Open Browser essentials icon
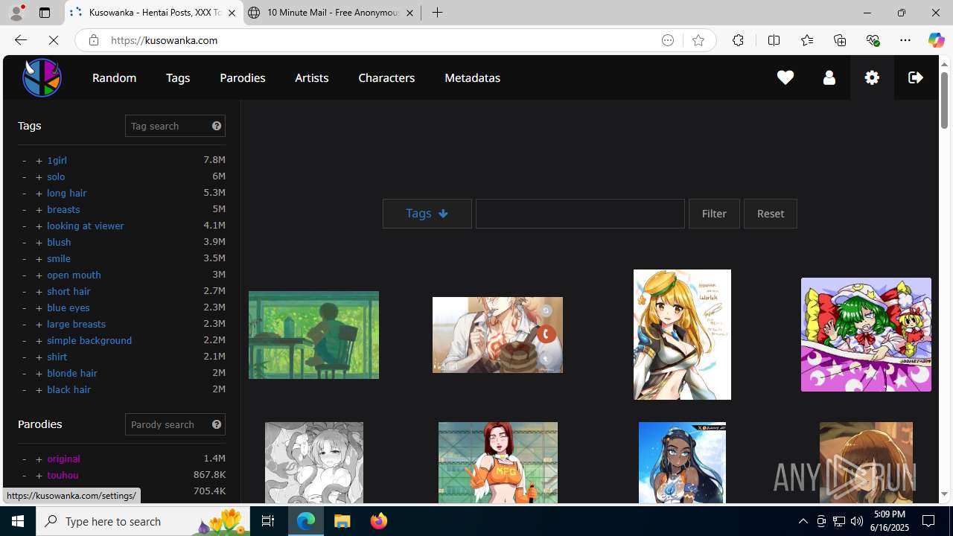 click(873, 40)
